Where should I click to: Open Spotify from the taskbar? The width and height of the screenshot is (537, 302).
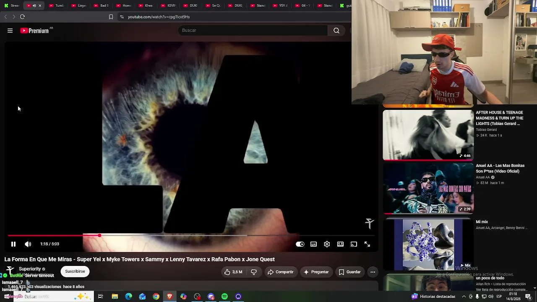pos(224,297)
